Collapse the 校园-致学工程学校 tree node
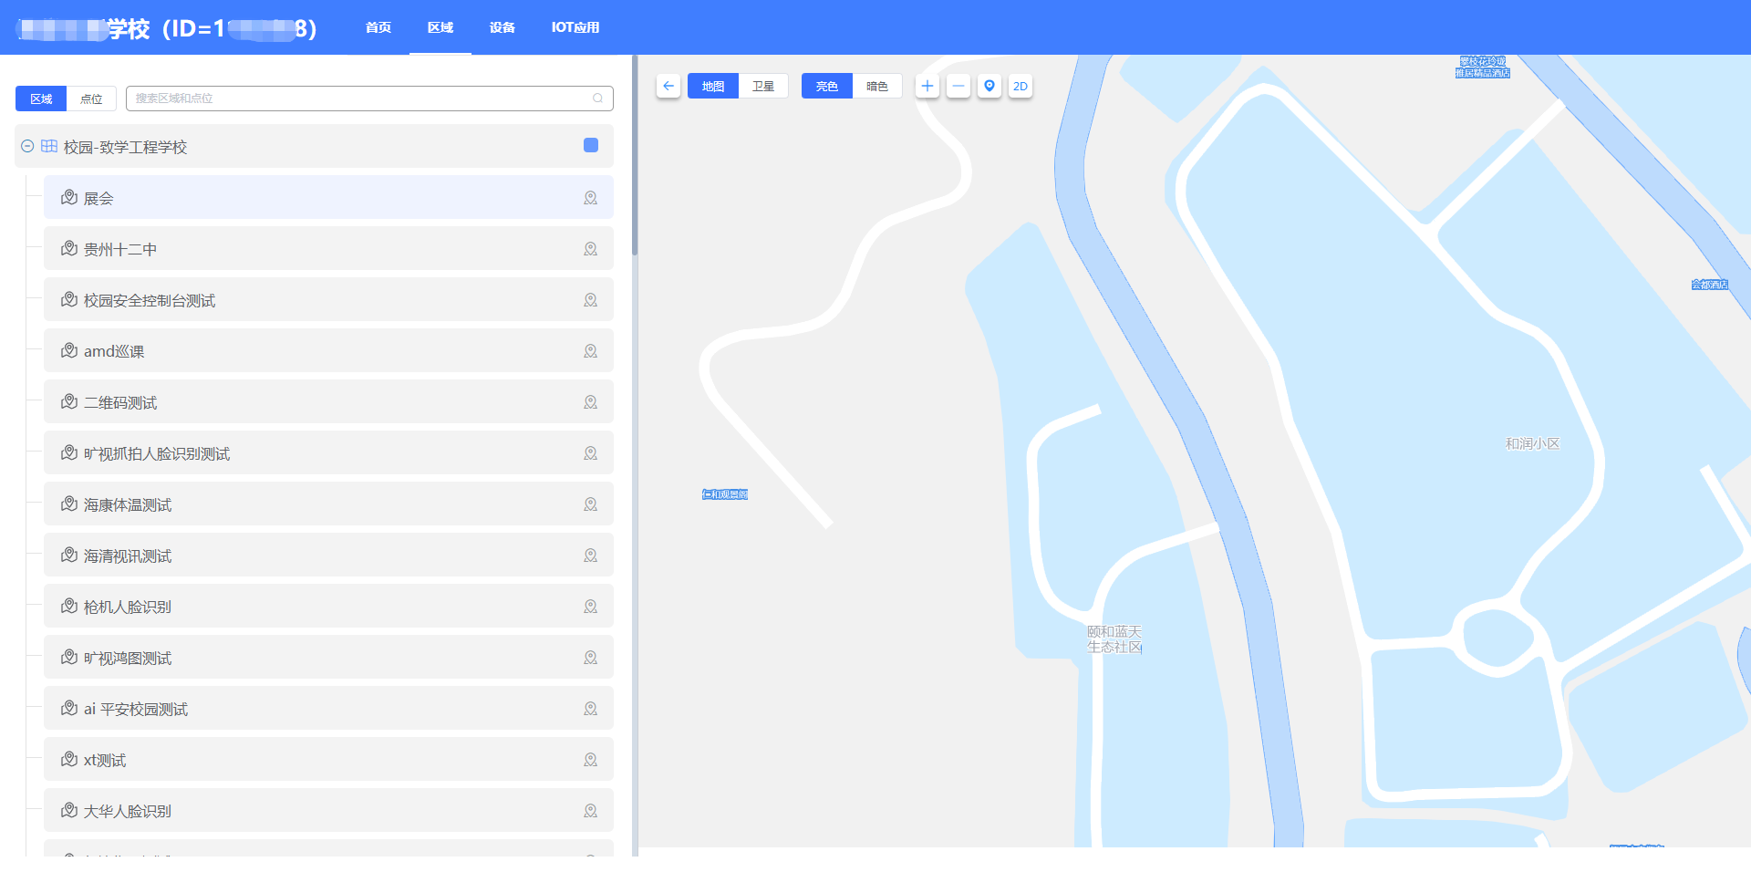 27,146
